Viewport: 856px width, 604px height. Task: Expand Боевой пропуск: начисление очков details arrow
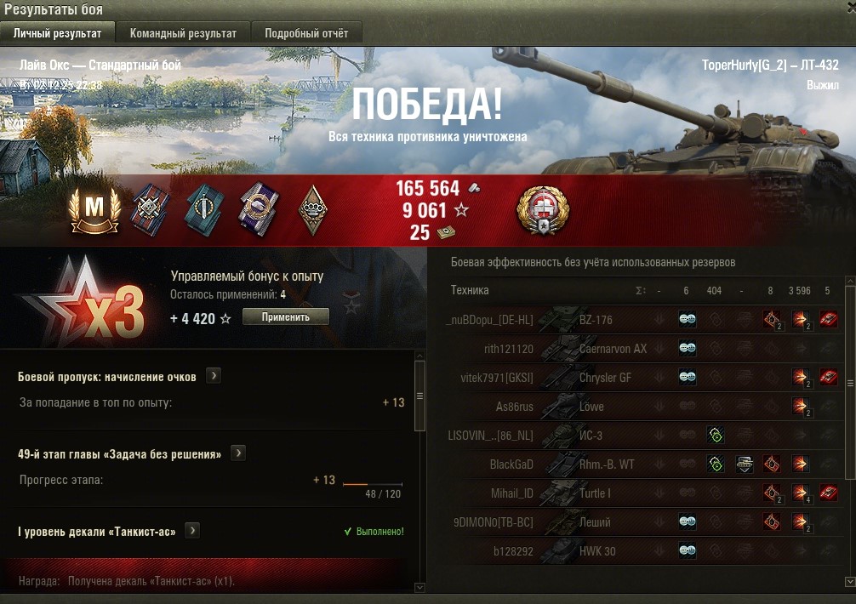click(x=214, y=376)
